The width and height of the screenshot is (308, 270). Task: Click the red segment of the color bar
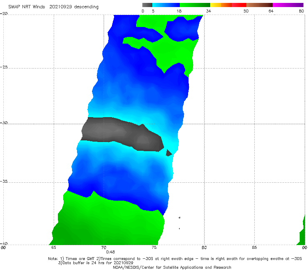tap(239, 5)
